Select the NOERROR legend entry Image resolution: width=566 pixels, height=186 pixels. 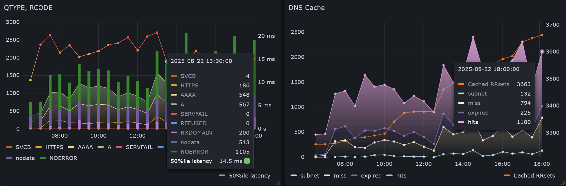[63, 158]
